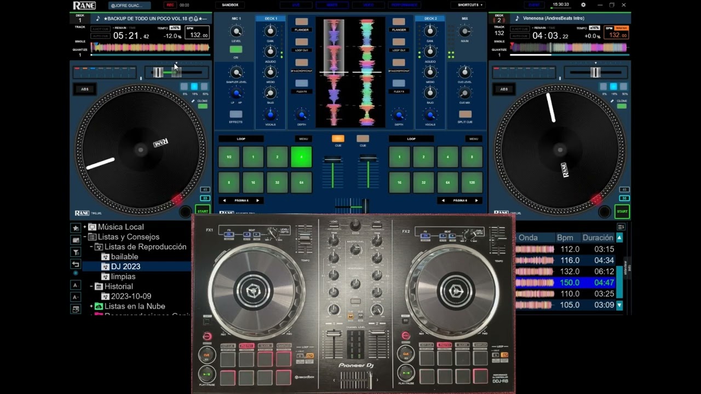
Task: Click the EFFECTS button under sampler
Action: (236, 114)
